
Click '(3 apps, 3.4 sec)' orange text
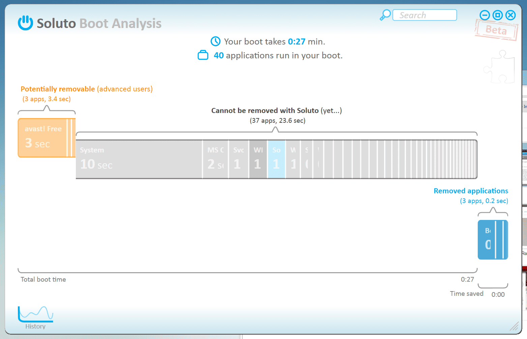pyautogui.click(x=47, y=99)
